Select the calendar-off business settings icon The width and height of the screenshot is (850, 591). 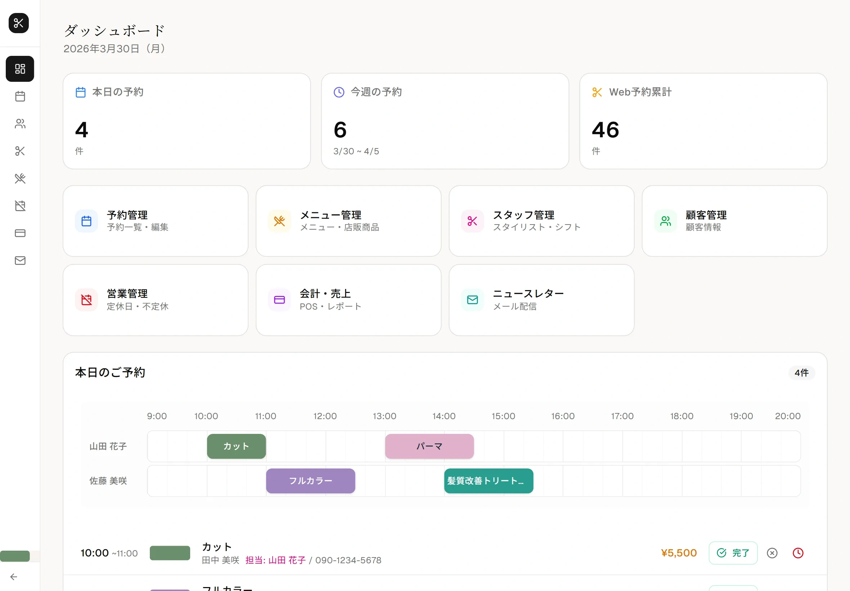20,205
